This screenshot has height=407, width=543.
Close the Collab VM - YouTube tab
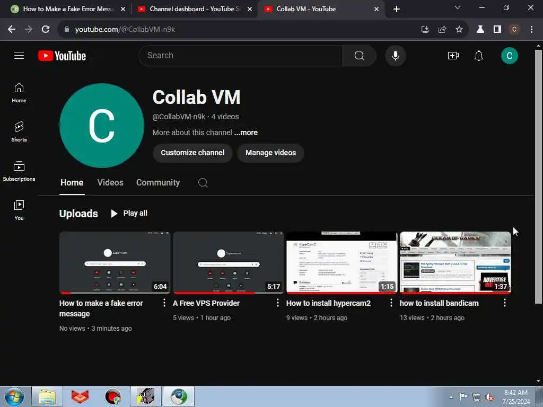376,9
